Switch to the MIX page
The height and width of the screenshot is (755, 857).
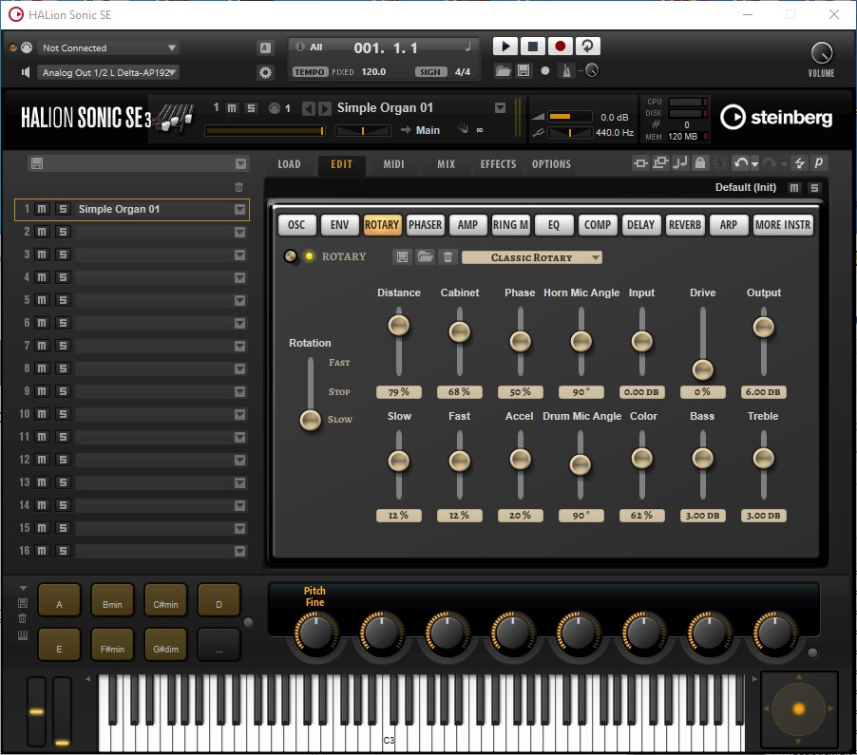[446, 164]
